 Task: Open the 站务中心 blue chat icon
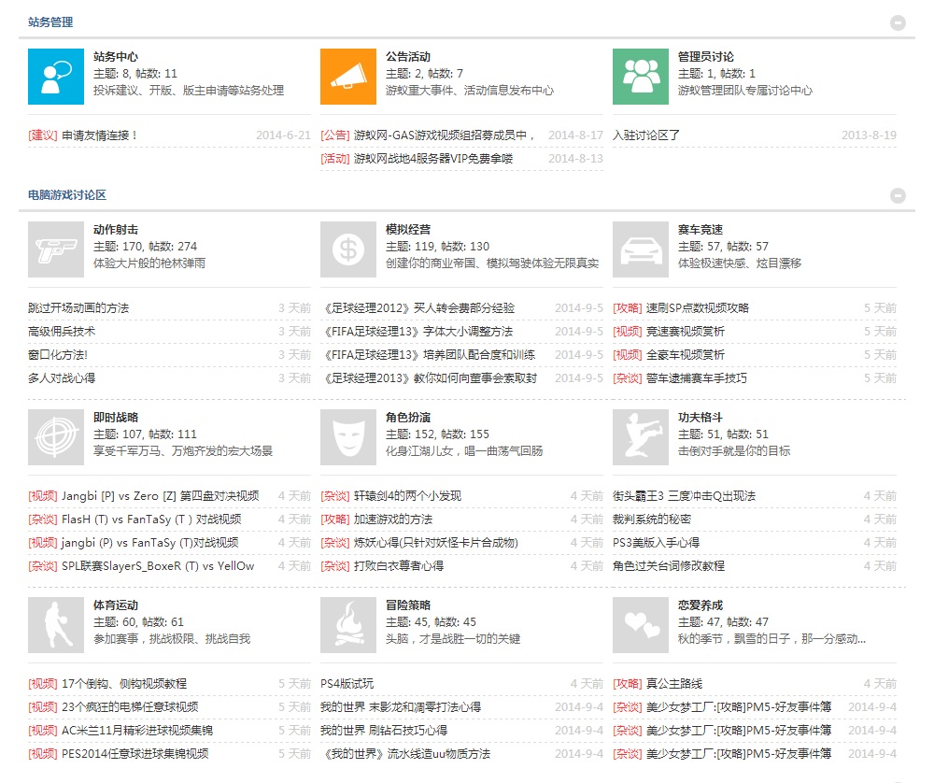pos(56,77)
